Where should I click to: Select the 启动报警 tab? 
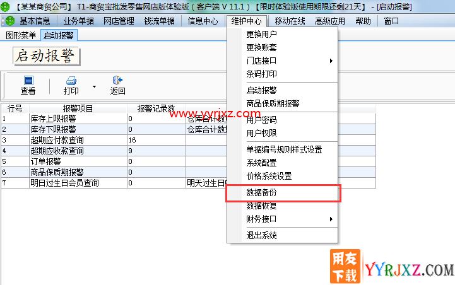[59, 35]
